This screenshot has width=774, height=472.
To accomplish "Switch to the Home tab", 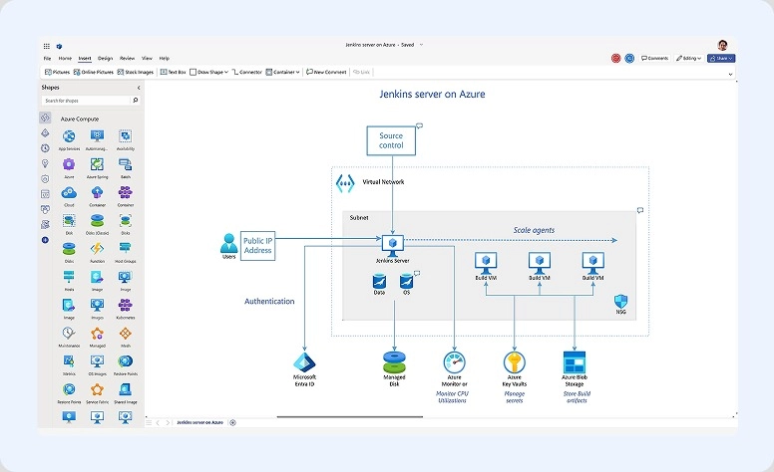I will point(65,58).
